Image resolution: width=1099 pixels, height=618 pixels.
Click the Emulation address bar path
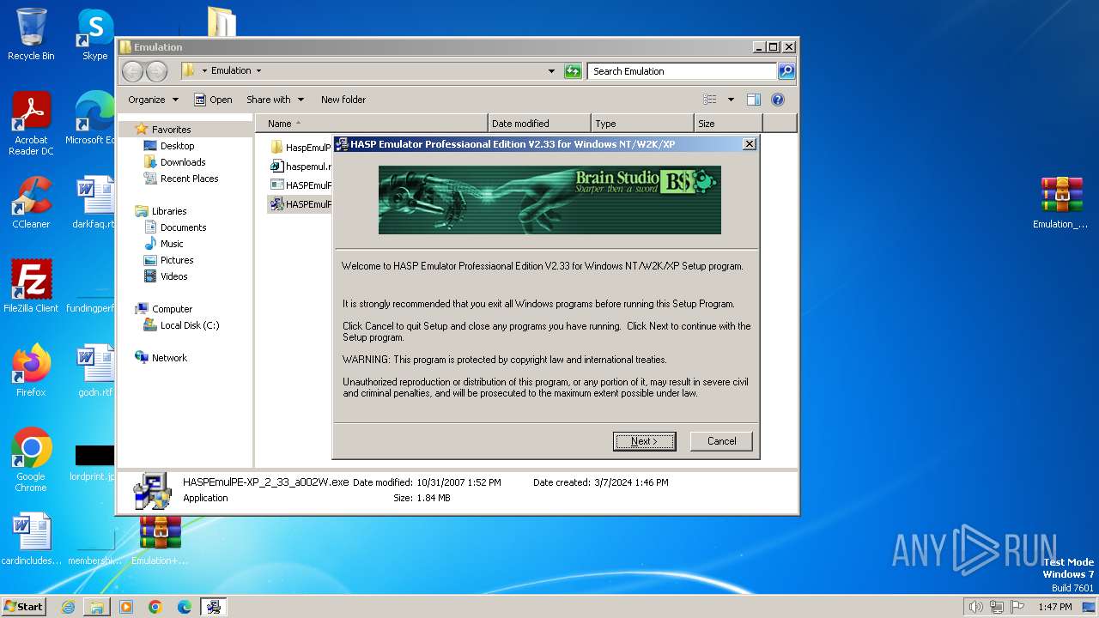click(231, 71)
